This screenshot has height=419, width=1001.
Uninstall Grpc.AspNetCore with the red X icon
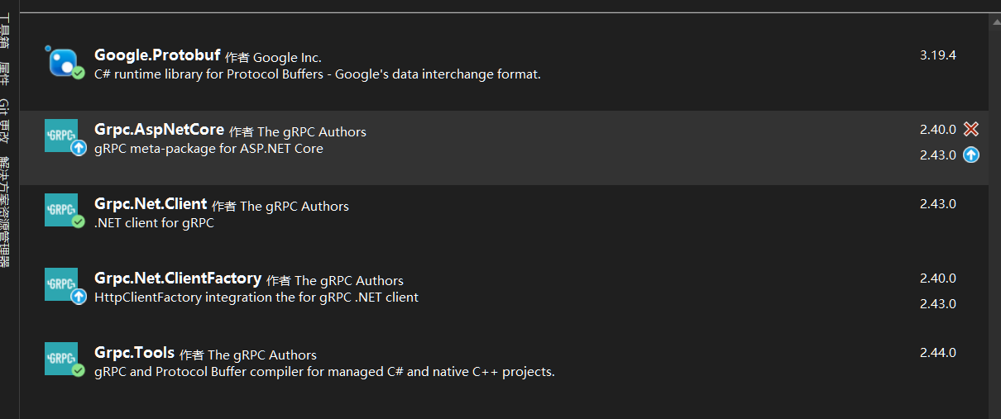coord(971,129)
